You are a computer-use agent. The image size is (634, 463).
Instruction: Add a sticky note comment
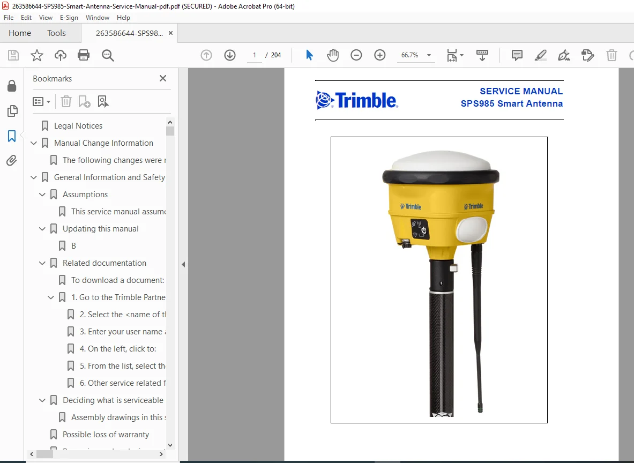[517, 55]
